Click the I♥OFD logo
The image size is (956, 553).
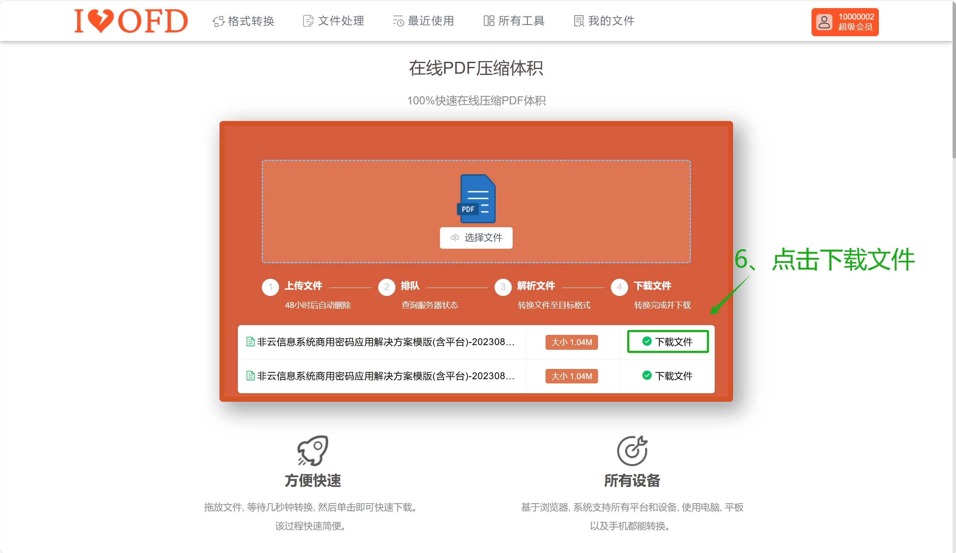coord(131,21)
